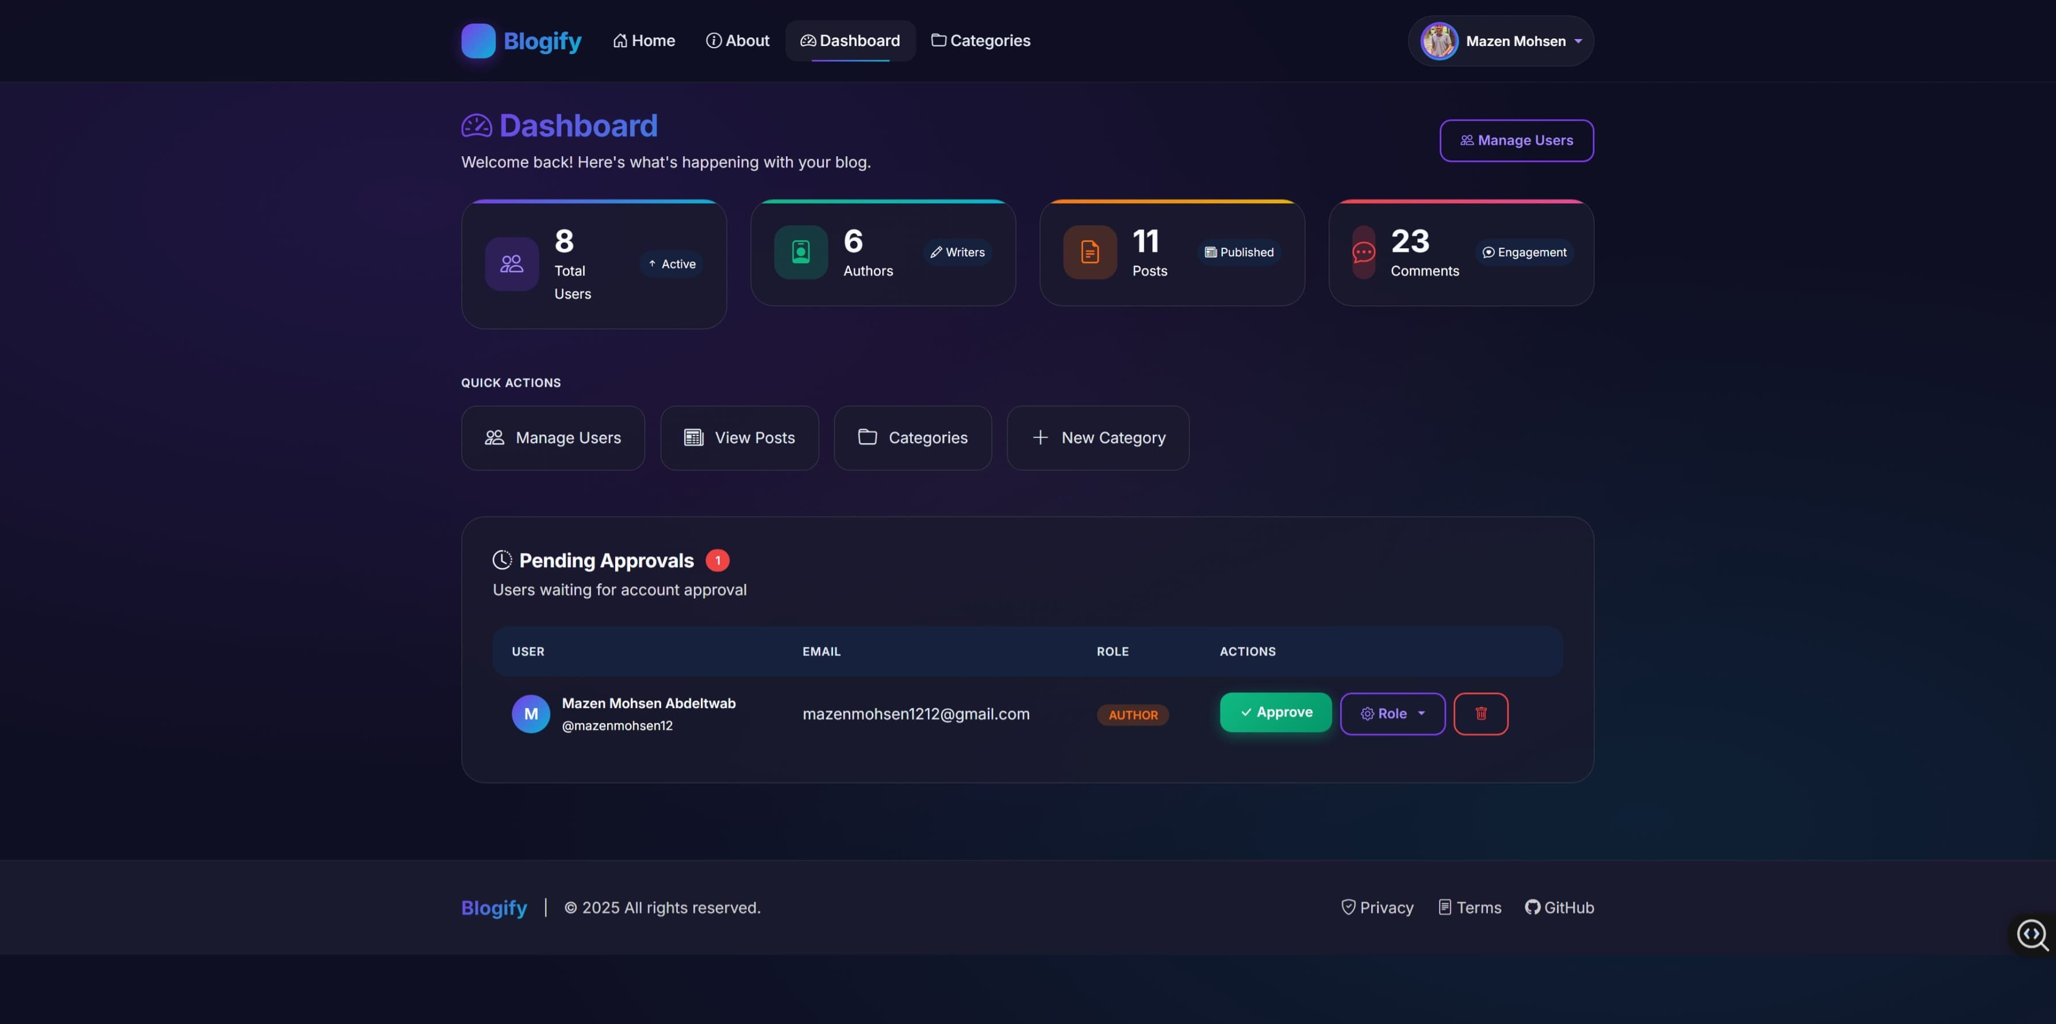Viewport: 2056px width, 1024px height.
Task: Click the user avatar photo in navbar
Action: coord(1439,41)
